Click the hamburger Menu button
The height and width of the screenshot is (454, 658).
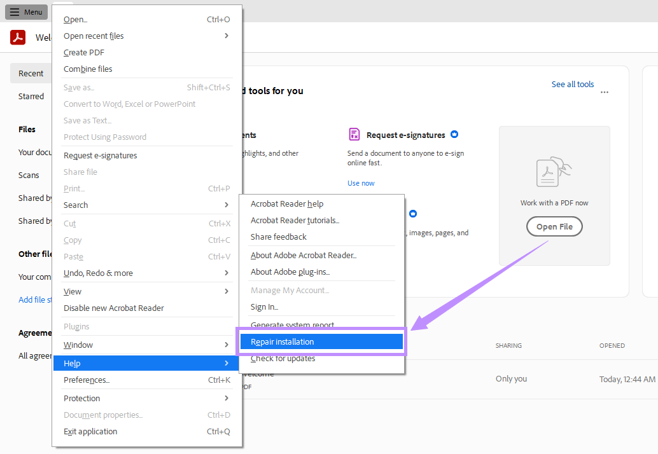[26, 12]
